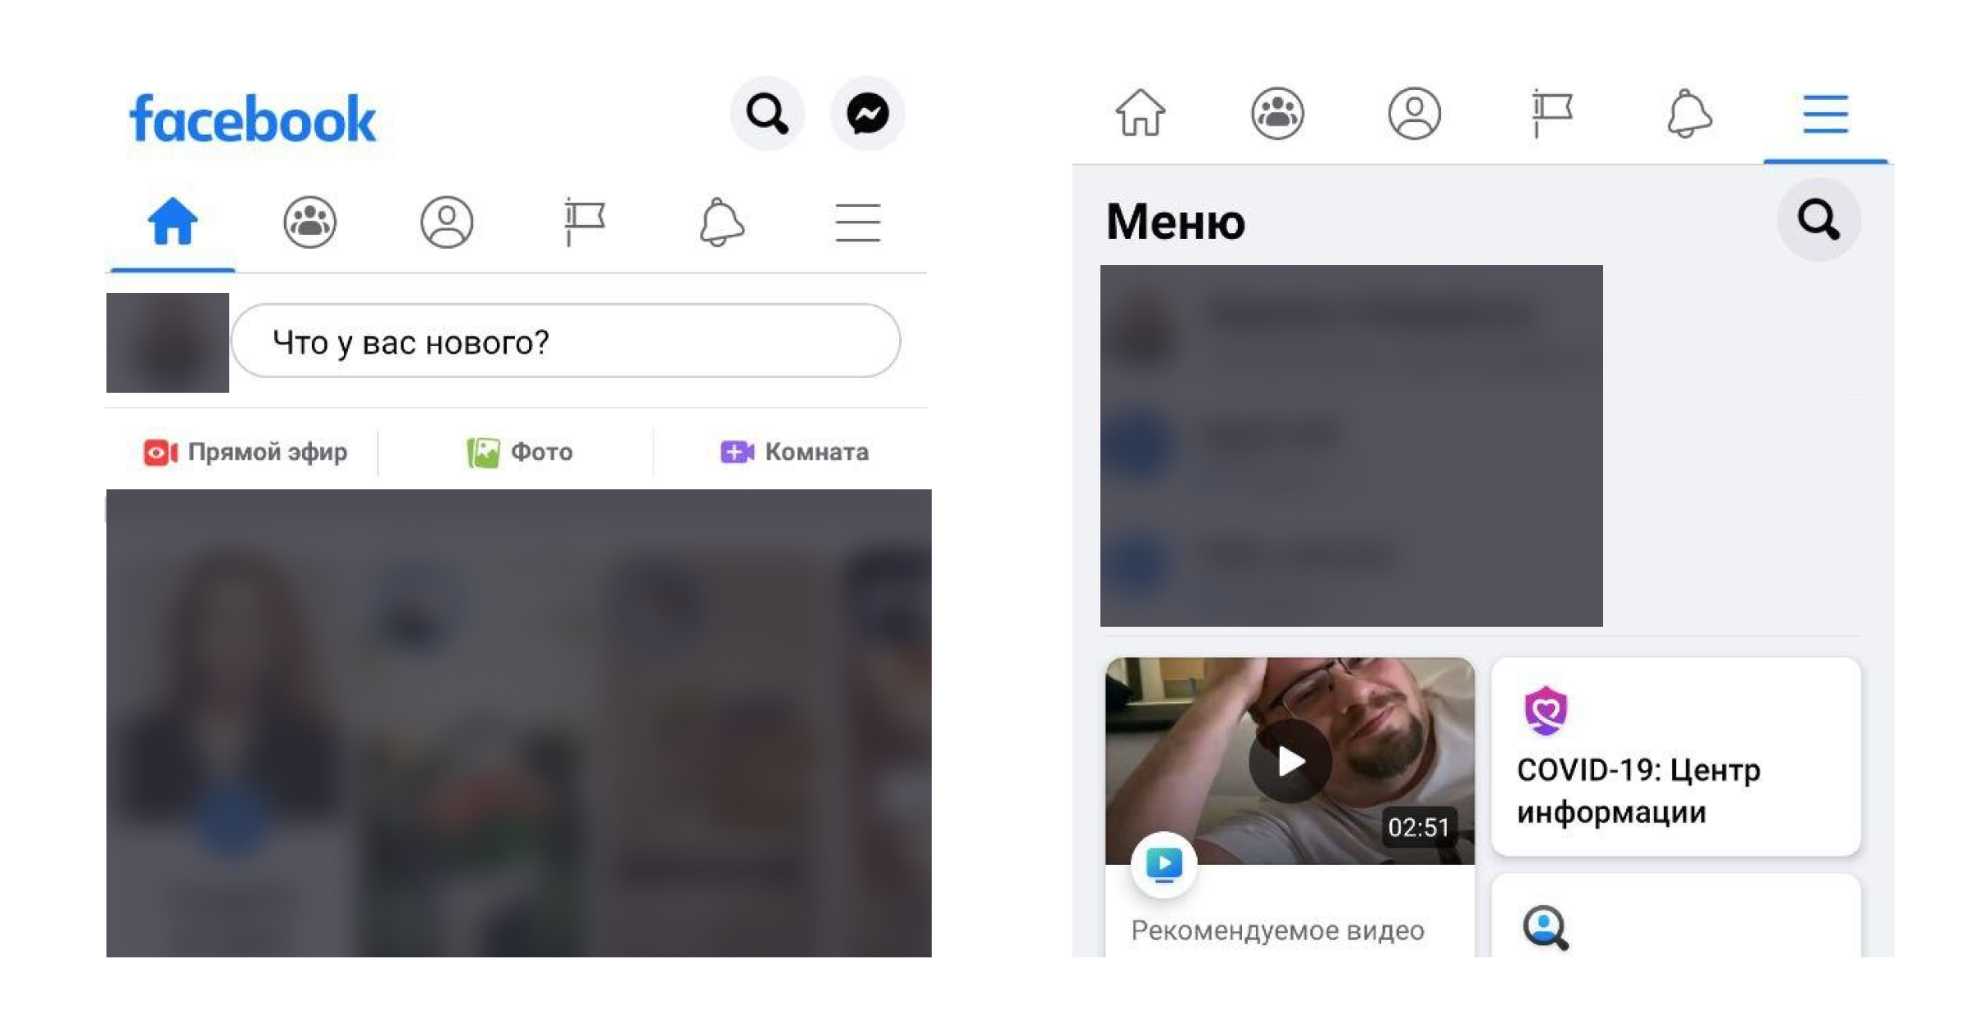Start a live broadcast with Прямой эфир
Screen dimensions: 1965x1031
click(245, 452)
